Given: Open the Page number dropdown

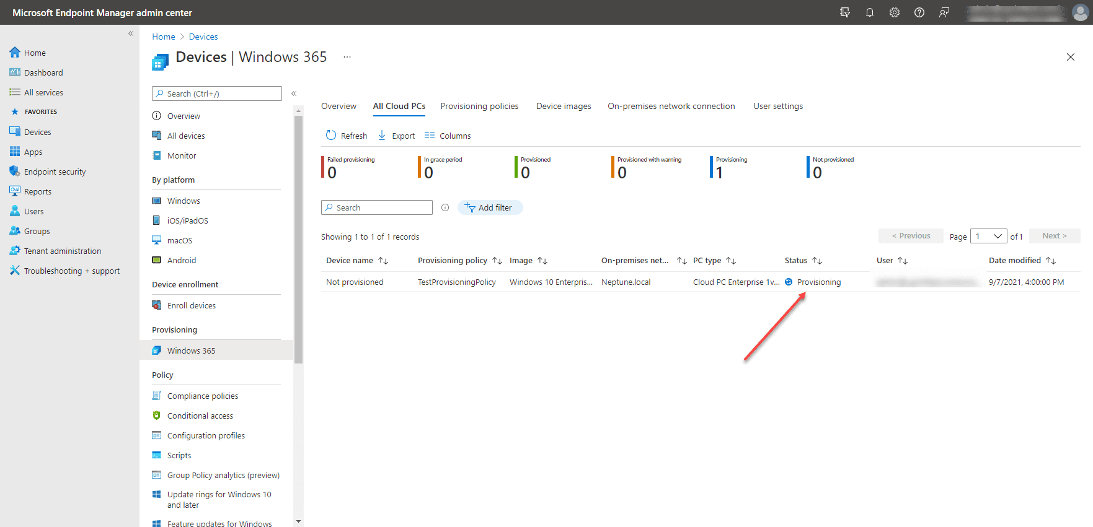Looking at the screenshot, I should coord(988,236).
